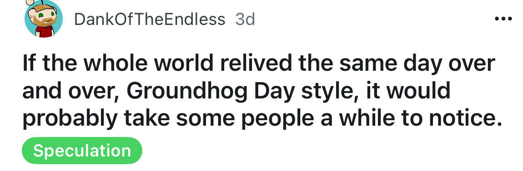The height and width of the screenshot is (171, 523).
Task: Click the 3d post timestamp
Action: 245,20
